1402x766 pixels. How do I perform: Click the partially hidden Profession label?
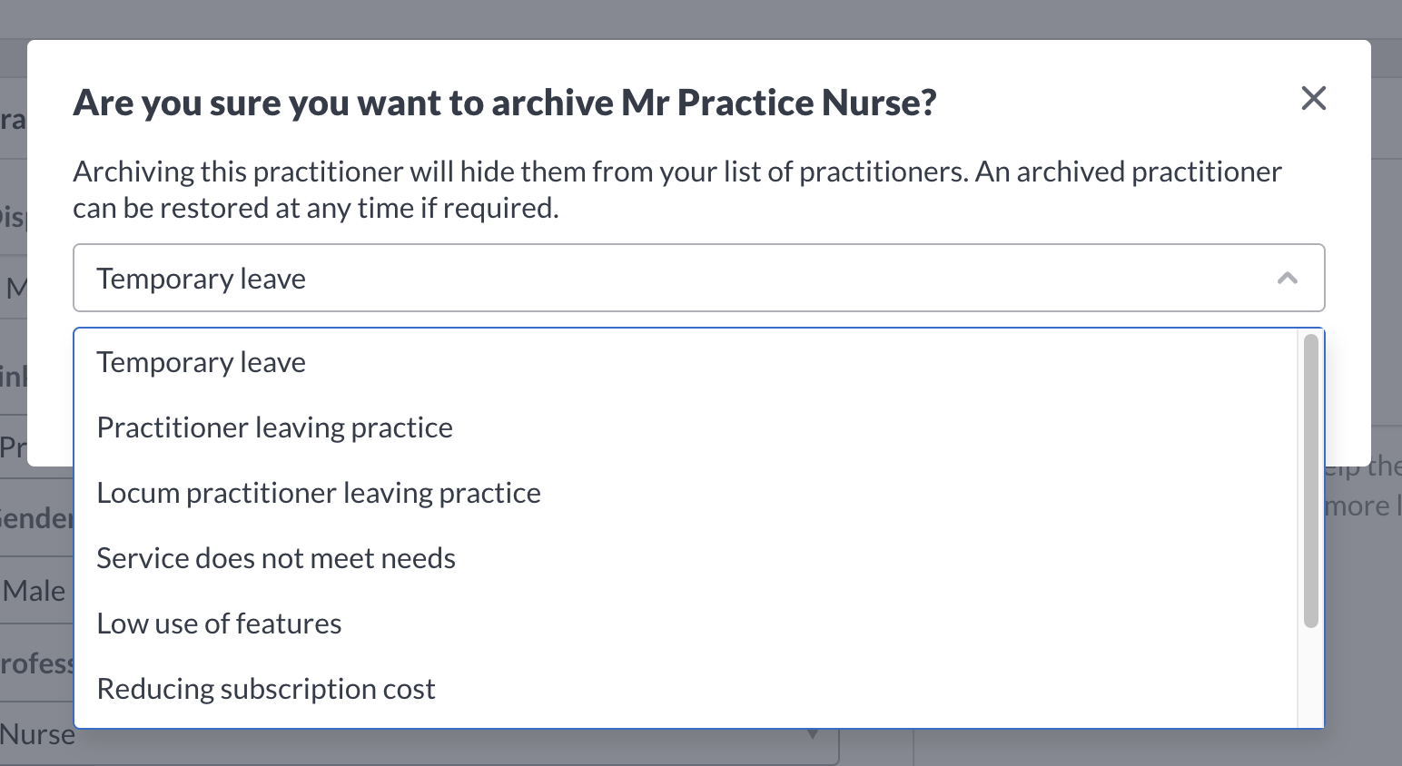point(36,663)
